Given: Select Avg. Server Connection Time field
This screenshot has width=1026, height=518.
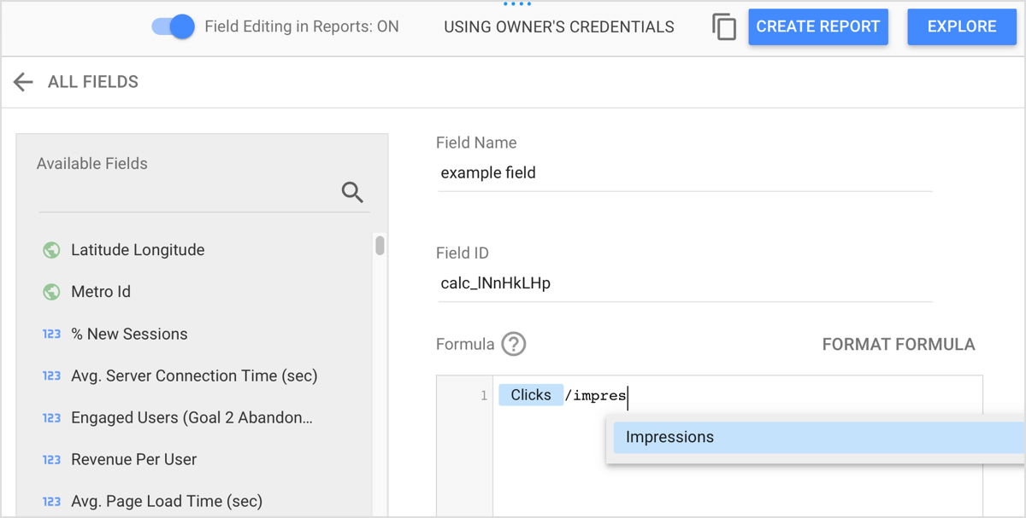Looking at the screenshot, I should (194, 375).
